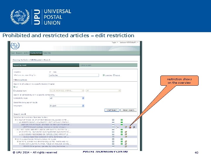The image size is (211, 158).
Task: Click gray indicator on 49 PRINTED BOOKS row
Action: 113,122
